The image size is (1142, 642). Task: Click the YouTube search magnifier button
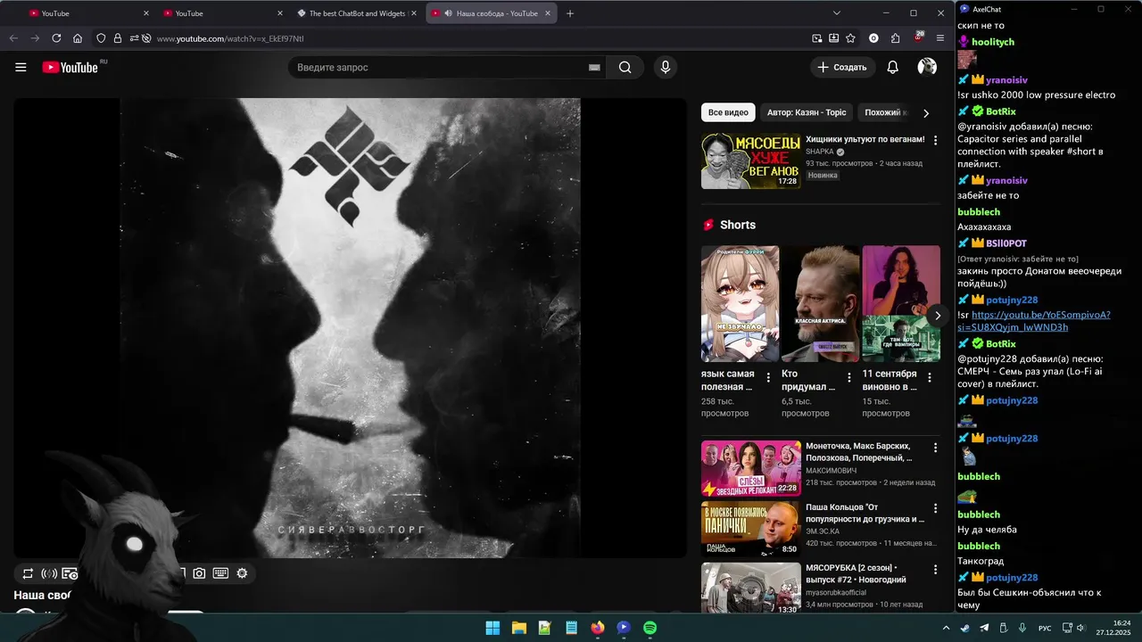click(625, 67)
